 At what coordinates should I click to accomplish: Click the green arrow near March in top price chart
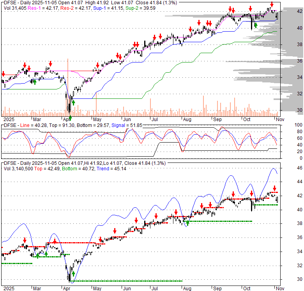pos(35,82)
